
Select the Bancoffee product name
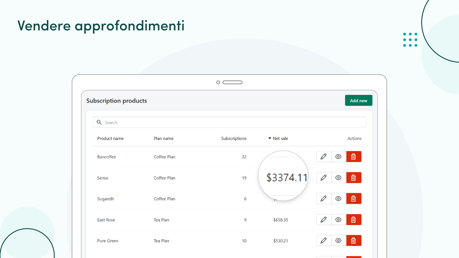[107, 157]
